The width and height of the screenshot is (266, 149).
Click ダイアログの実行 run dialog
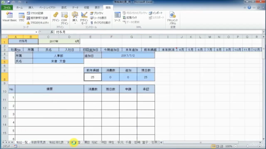pos(100,23)
